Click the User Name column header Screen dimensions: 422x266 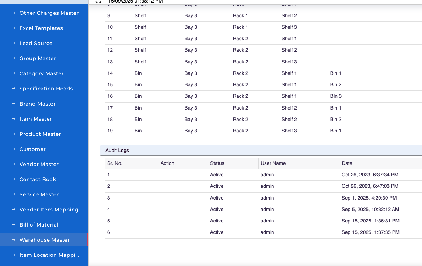273,163
